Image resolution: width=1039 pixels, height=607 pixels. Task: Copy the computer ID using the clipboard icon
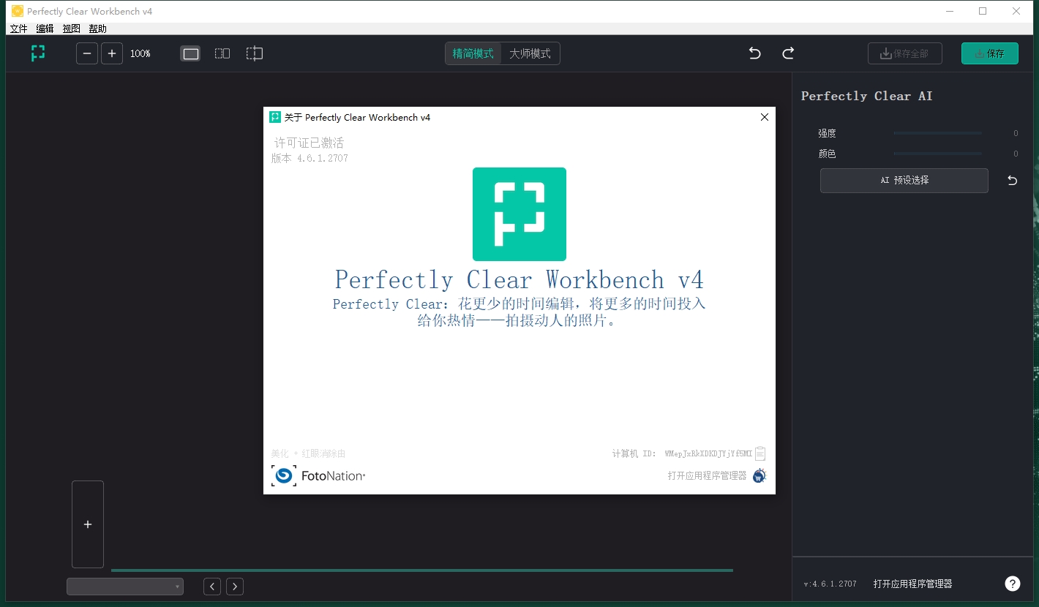coord(760,453)
